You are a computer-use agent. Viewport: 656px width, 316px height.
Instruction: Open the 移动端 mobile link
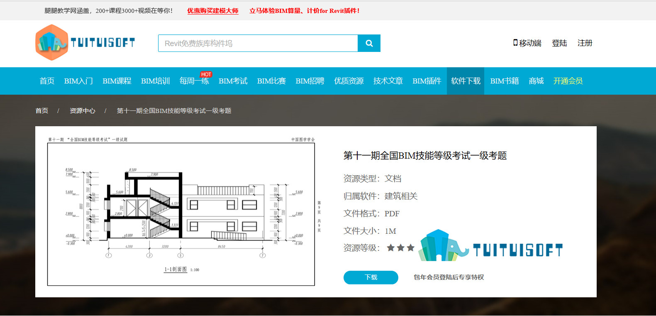tap(527, 43)
